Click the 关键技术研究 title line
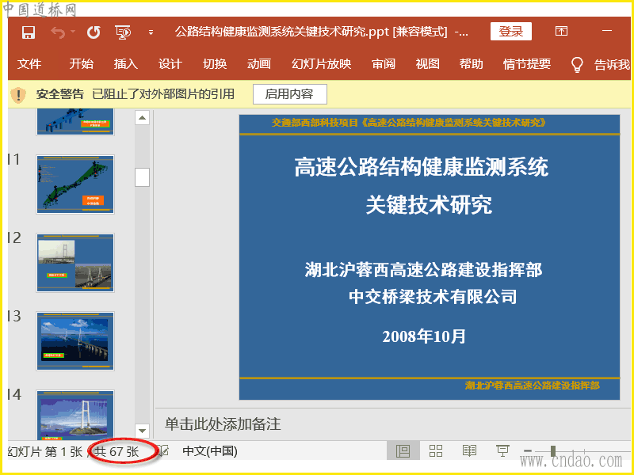The image size is (634, 475). (x=429, y=205)
